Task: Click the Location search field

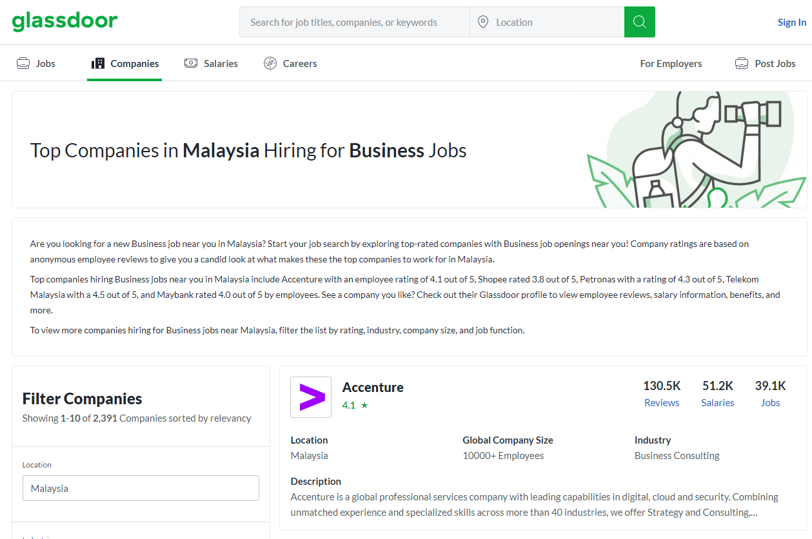Action: (555, 23)
